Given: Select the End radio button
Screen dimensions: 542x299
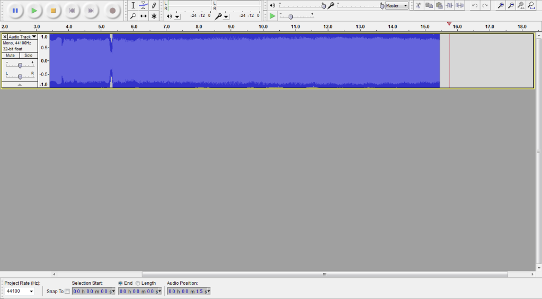Looking at the screenshot, I should click(x=121, y=283).
